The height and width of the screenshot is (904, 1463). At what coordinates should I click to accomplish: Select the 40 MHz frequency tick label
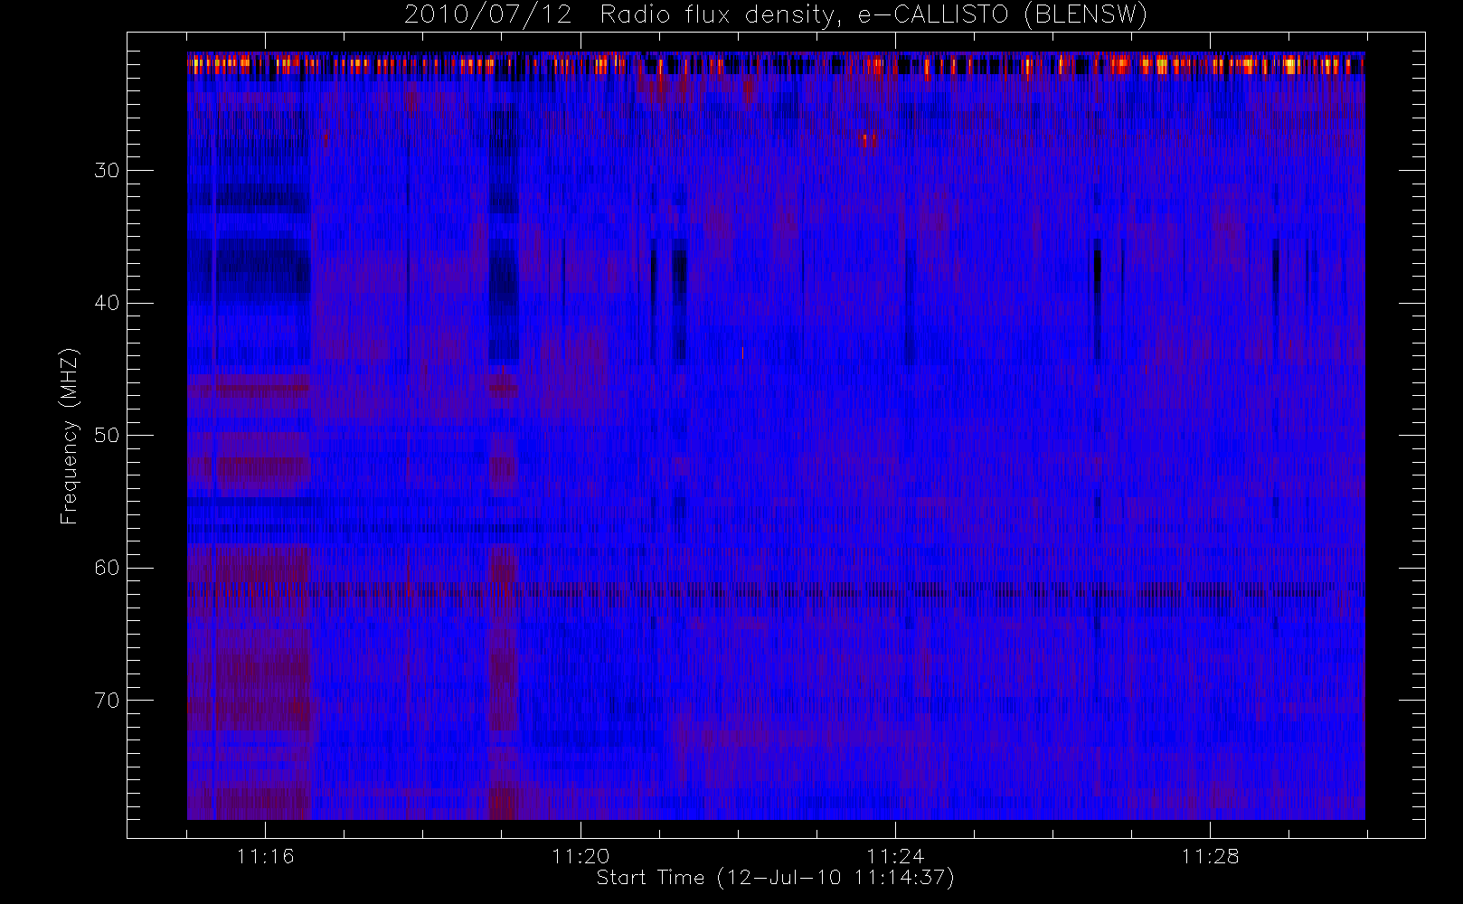pos(107,303)
